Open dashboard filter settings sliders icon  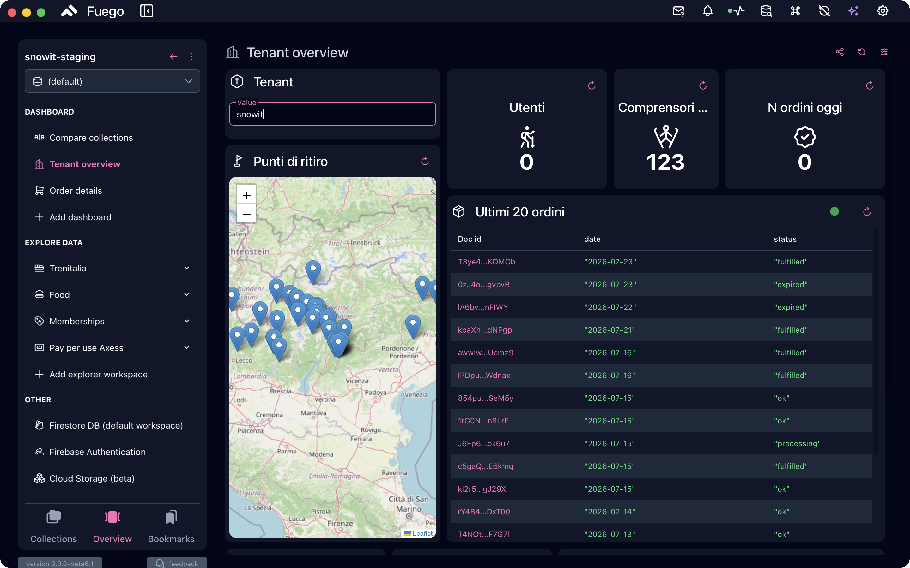click(x=884, y=52)
